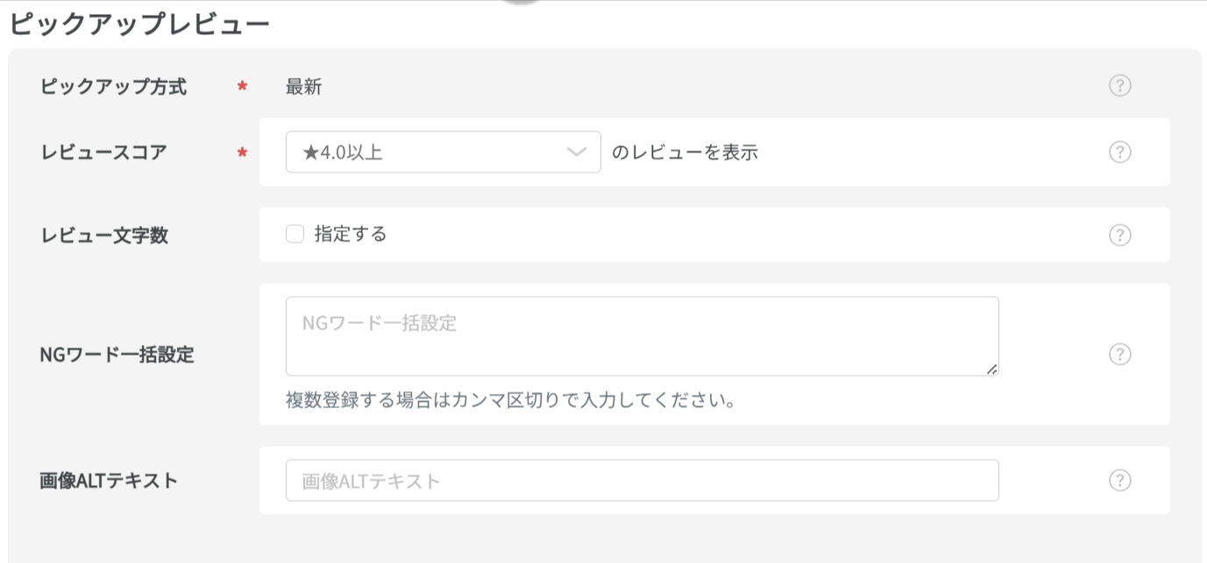
Task: Click the 最新 pickup method value
Action: 303,87
